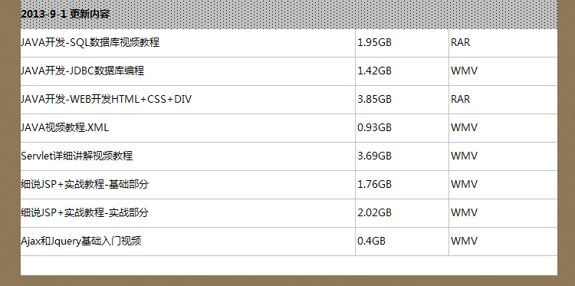The height and width of the screenshot is (286, 575).
Task: Click the 3.85GB size cell
Action: coord(374,100)
